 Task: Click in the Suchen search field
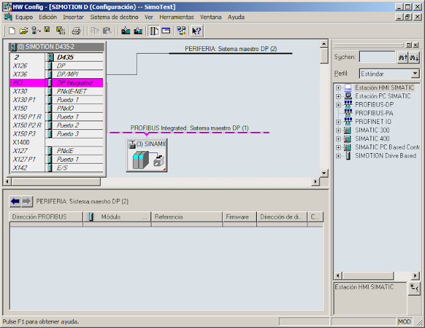click(377, 57)
